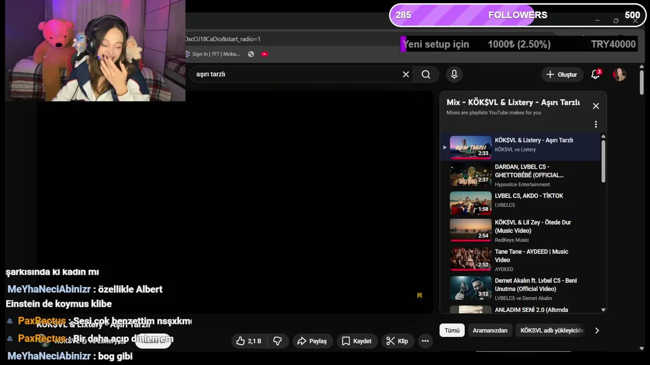The height and width of the screenshot is (365, 650).
Task: Click the black video player area
Action: tap(234, 203)
